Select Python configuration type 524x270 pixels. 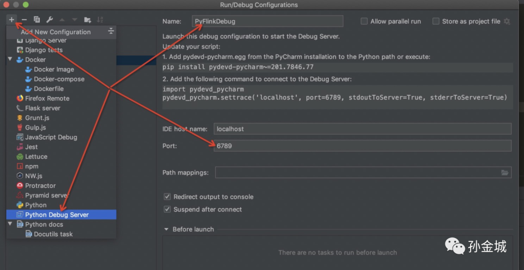61,205
